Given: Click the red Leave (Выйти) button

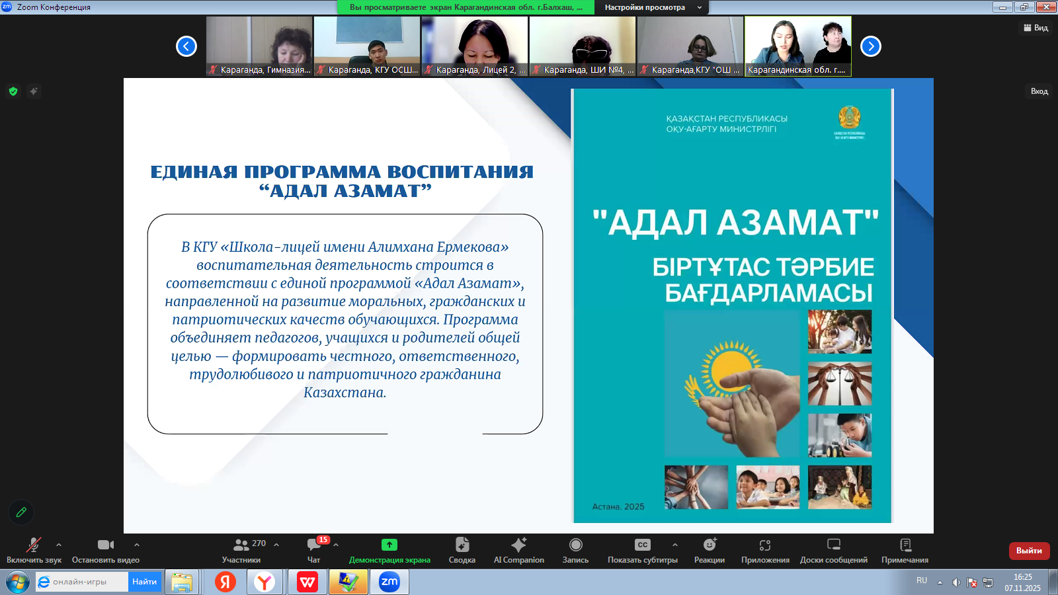Looking at the screenshot, I should (1028, 551).
